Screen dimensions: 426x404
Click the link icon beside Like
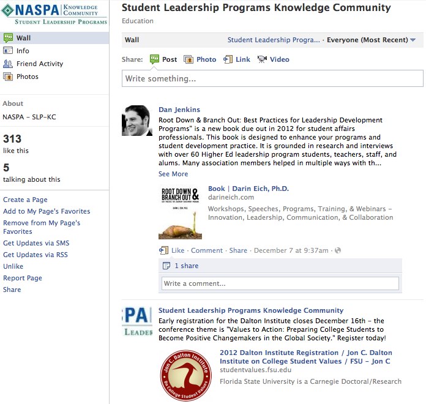(x=163, y=250)
